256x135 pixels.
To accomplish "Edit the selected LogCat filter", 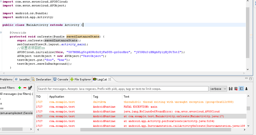I will (30, 88).
